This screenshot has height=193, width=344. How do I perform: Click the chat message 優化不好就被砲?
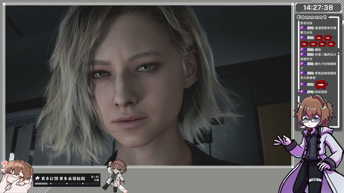tap(325, 64)
